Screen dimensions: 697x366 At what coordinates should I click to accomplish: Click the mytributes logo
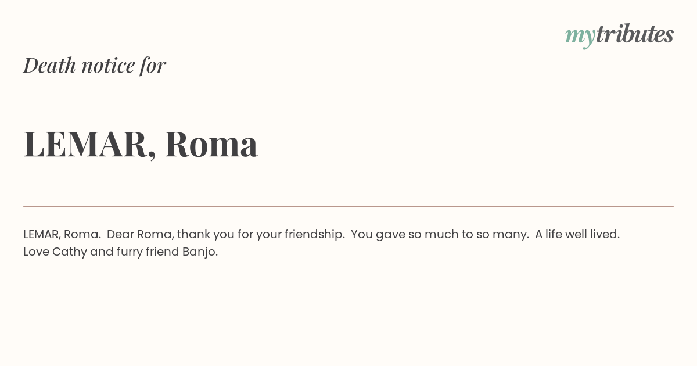(x=619, y=35)
